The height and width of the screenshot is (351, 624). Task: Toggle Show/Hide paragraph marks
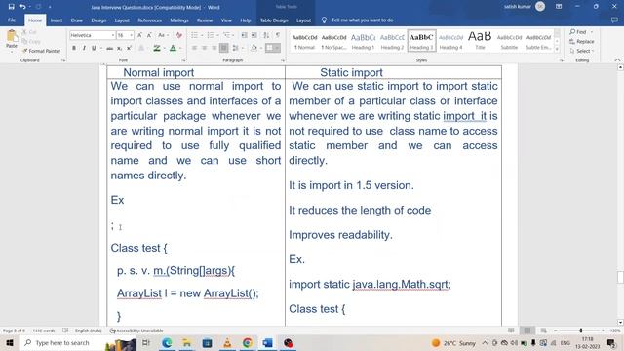pos(278,35)
